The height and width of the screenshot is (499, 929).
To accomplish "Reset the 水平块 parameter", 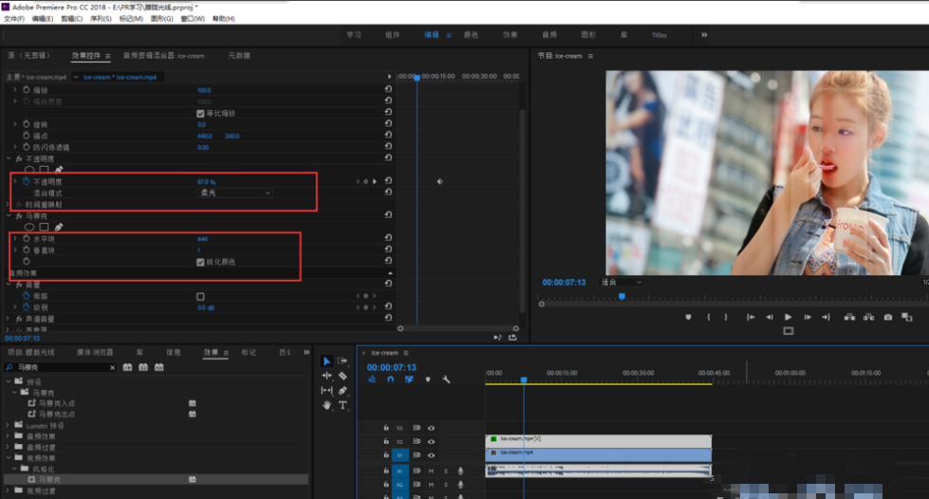I will pyautogui.click(x=388, y=239).
